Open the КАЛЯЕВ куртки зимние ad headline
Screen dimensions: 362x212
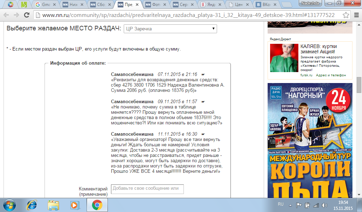pos(319,49)
